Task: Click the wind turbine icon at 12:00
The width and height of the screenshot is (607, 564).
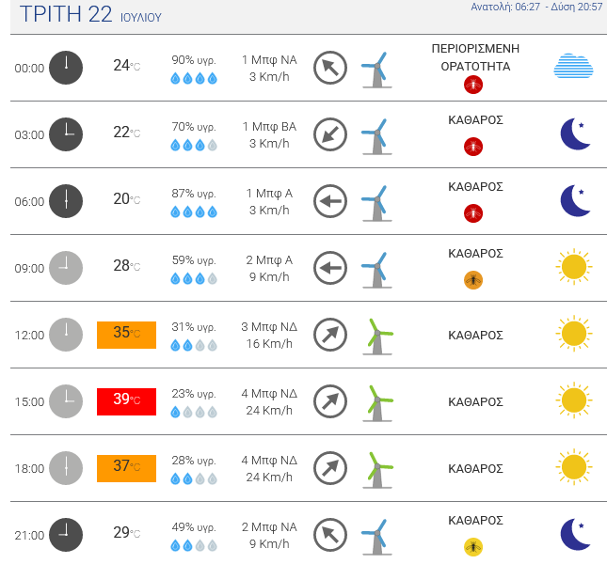Action: 377,336
